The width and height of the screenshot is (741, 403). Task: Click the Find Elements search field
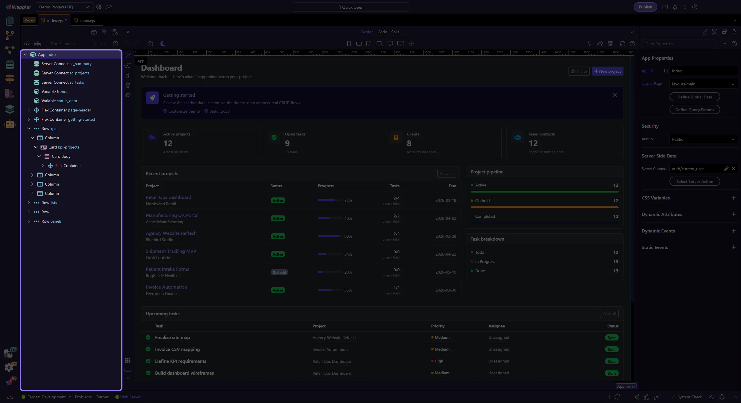71,44
